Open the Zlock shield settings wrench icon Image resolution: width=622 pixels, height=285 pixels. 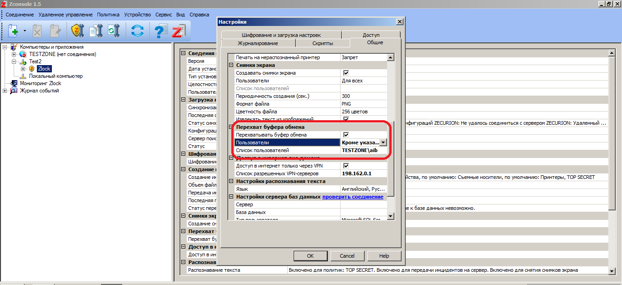(78, 31)
